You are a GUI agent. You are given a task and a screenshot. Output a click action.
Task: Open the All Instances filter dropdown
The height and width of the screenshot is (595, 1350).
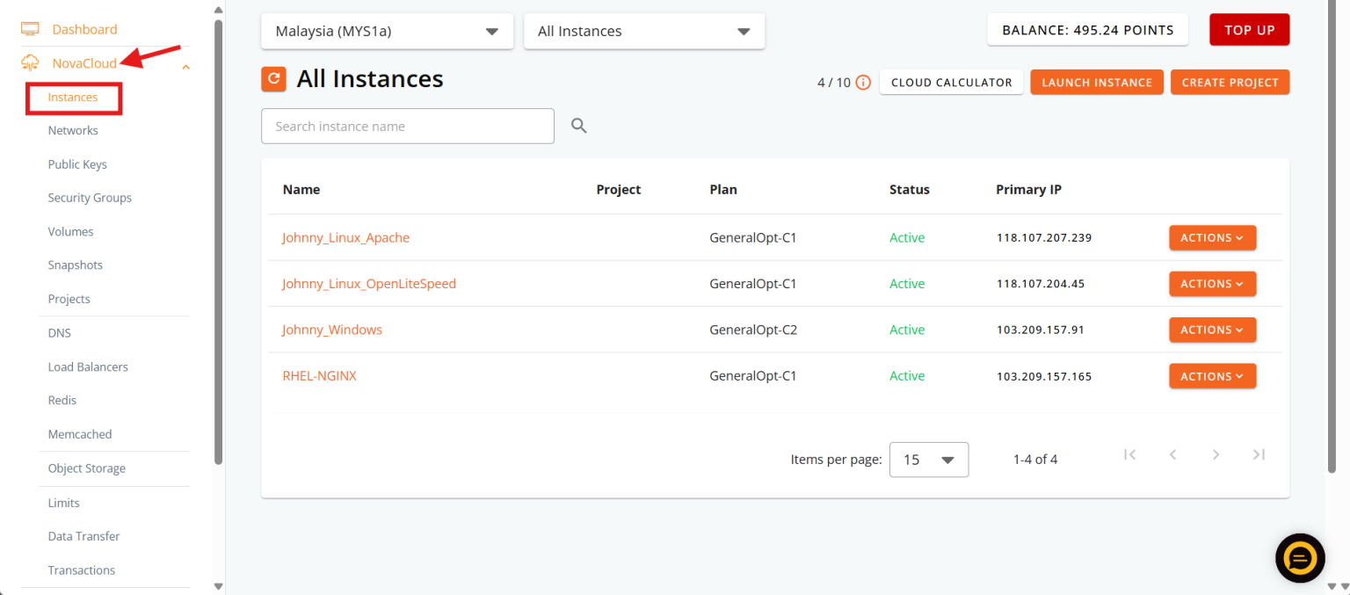(x=644, y=31)
